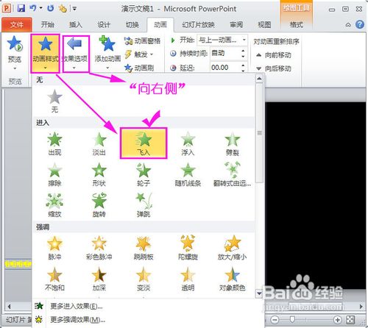
Task: Select the 跷跷板 teeter emphasis effect
Action: (x=144, y=248)
